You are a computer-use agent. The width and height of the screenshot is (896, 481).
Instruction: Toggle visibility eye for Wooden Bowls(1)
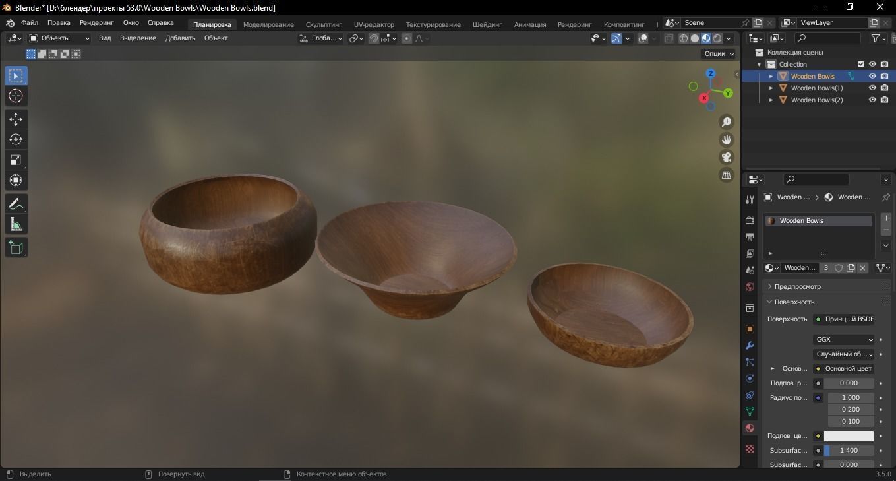[x=872, y=88]
